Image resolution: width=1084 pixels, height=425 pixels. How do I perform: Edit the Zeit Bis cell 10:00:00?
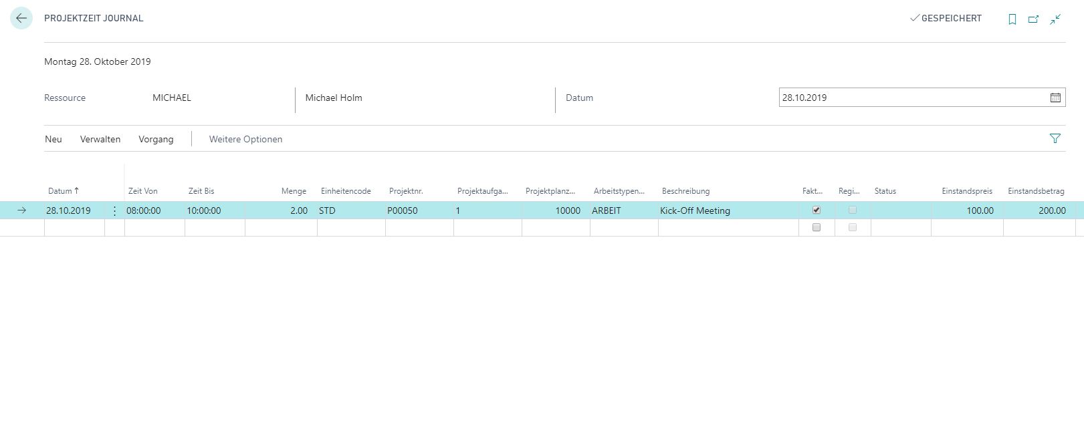215,210
